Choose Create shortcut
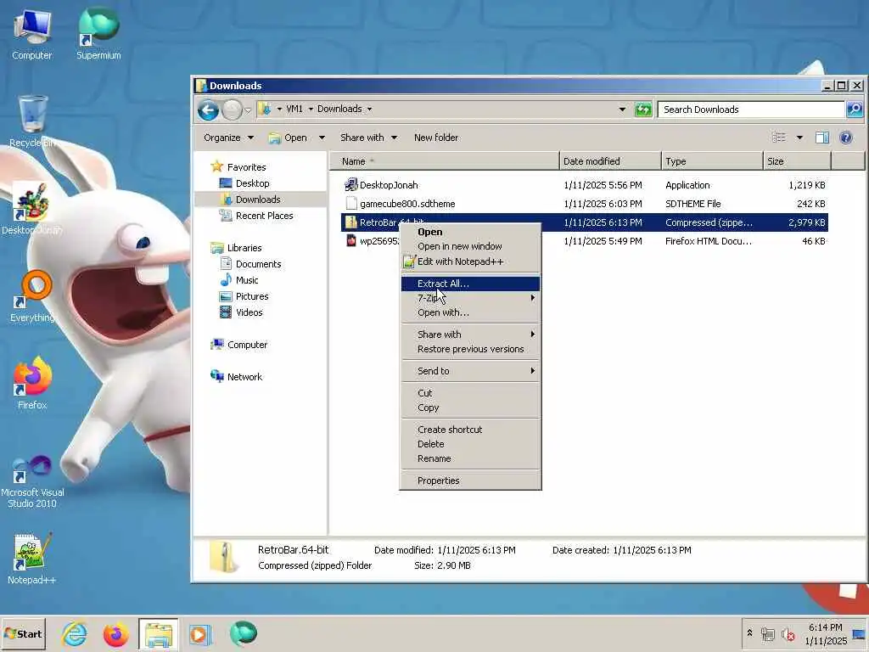The width and height of the screenshot is (869, 652). tap(470, 429)
